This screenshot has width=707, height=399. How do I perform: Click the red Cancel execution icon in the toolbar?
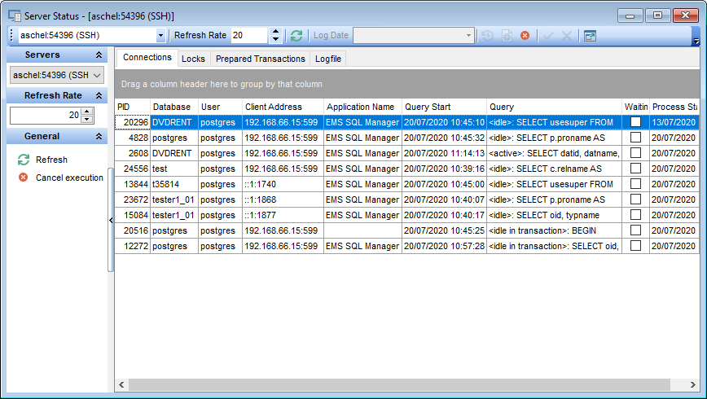pos(525,36)
